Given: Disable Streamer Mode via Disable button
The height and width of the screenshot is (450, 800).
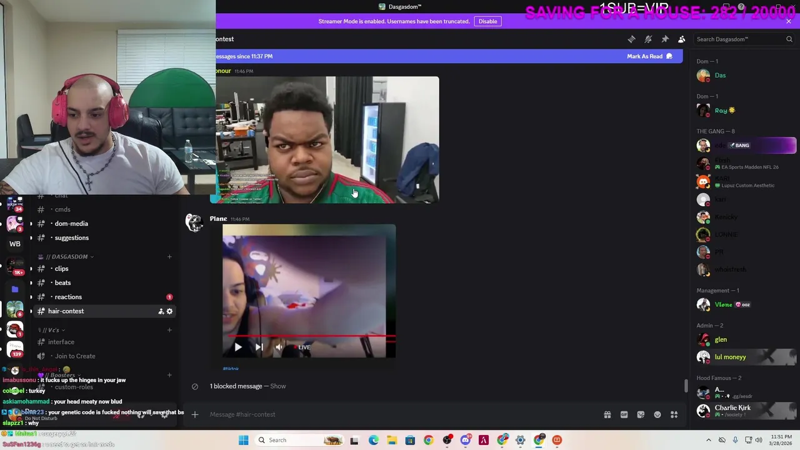Looking at the screenshot, I should point(487,21).
